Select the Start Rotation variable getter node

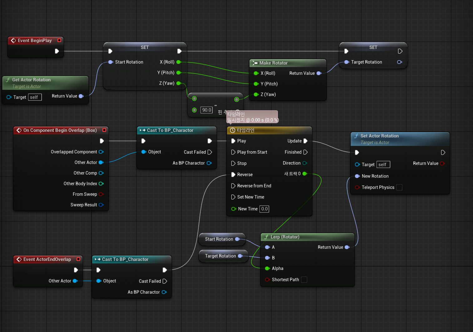point(222,239)
